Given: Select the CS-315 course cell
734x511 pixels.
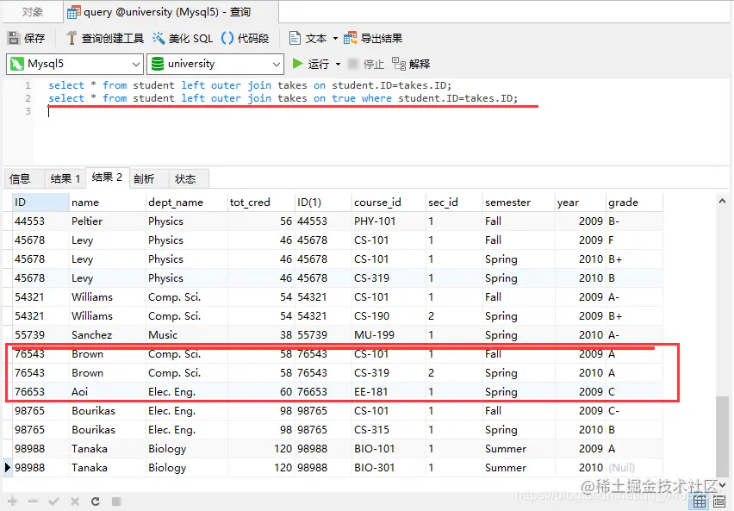Looking at the screenshot, I should 389,429.
